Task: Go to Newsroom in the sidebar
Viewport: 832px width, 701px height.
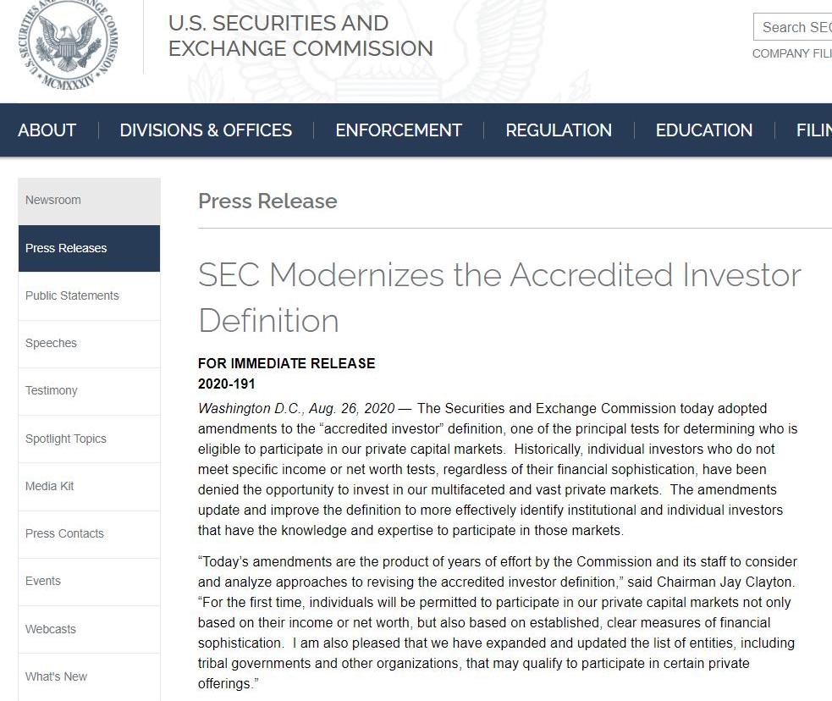Action: point(53,201)
